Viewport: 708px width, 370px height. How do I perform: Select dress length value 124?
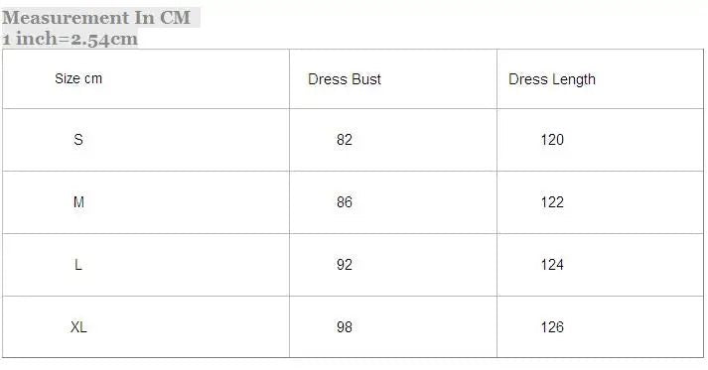click(x=552, y=265)
